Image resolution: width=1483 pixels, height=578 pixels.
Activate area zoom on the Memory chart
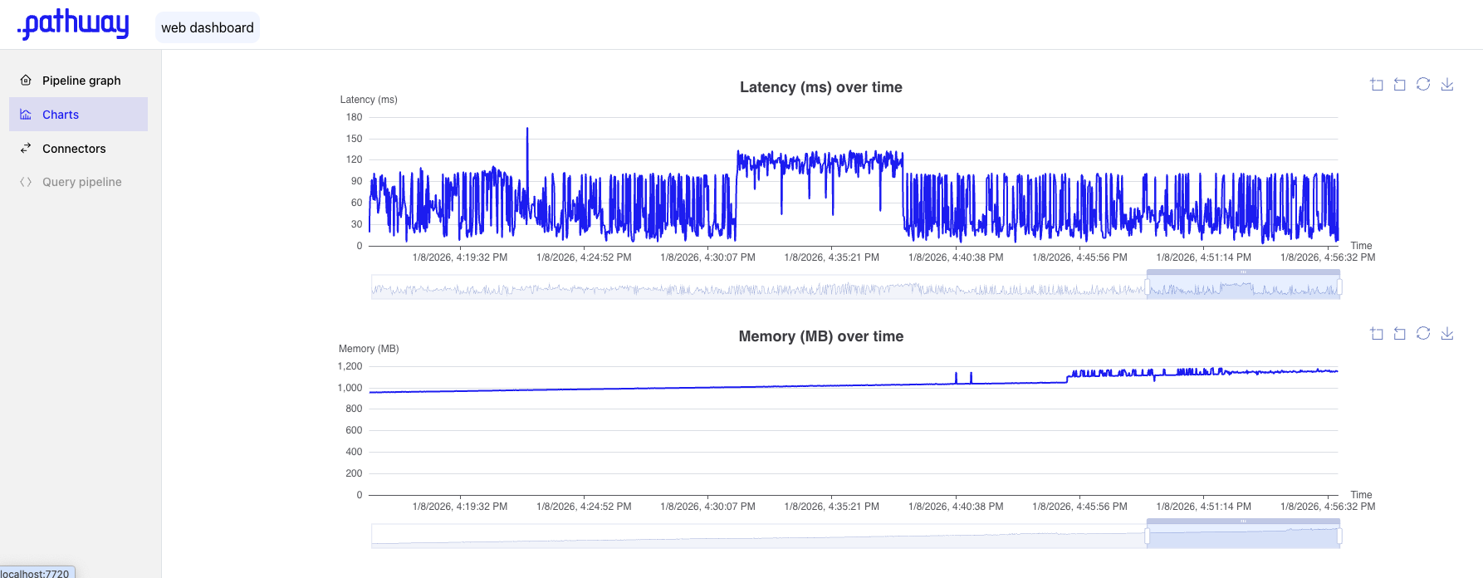1377,334
